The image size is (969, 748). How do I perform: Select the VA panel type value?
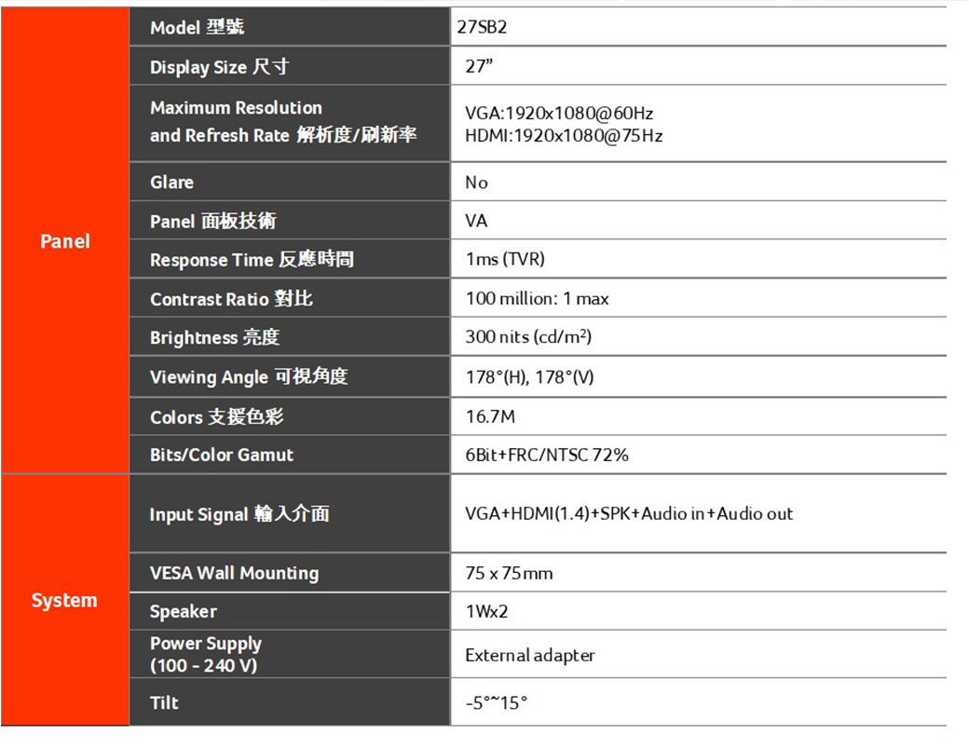[x=476, y=221]
